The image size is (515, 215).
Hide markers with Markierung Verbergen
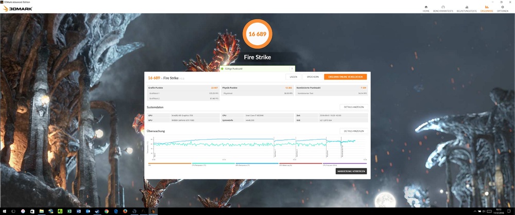coord(351,171)
